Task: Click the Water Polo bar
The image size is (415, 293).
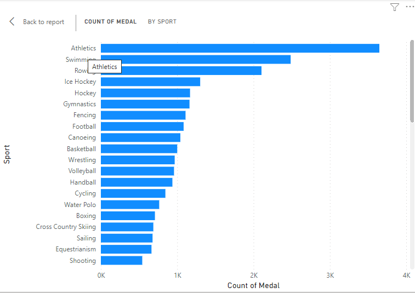Action: tap(130, 205)
